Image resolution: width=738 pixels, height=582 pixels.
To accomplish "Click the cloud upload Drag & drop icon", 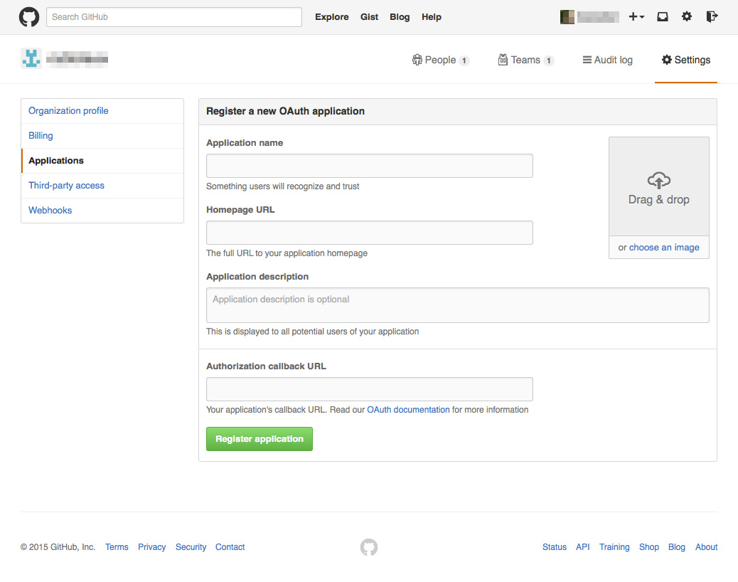I will 658,181.
